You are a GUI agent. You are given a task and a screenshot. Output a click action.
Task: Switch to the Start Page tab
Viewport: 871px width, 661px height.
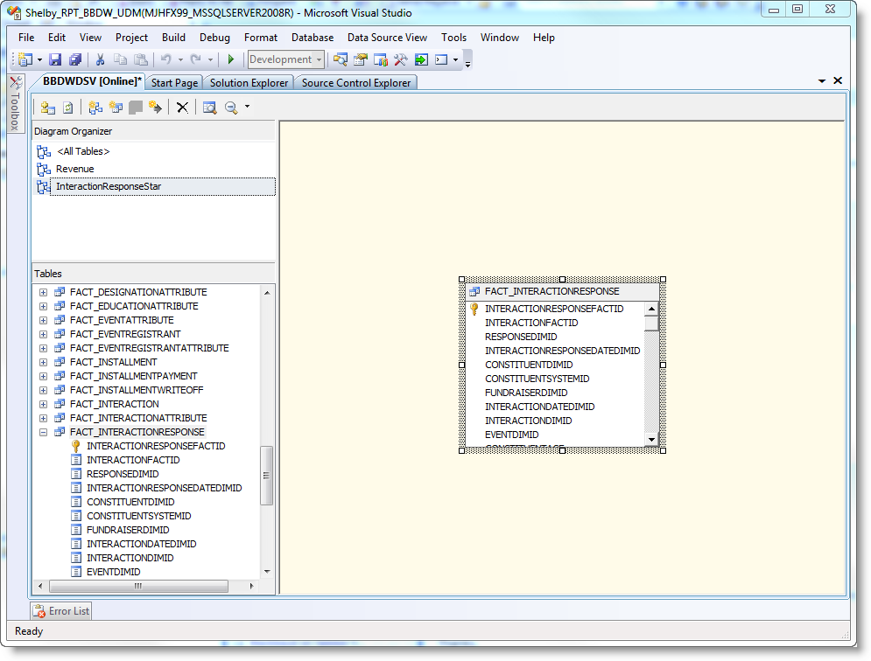tap(174, 83)
